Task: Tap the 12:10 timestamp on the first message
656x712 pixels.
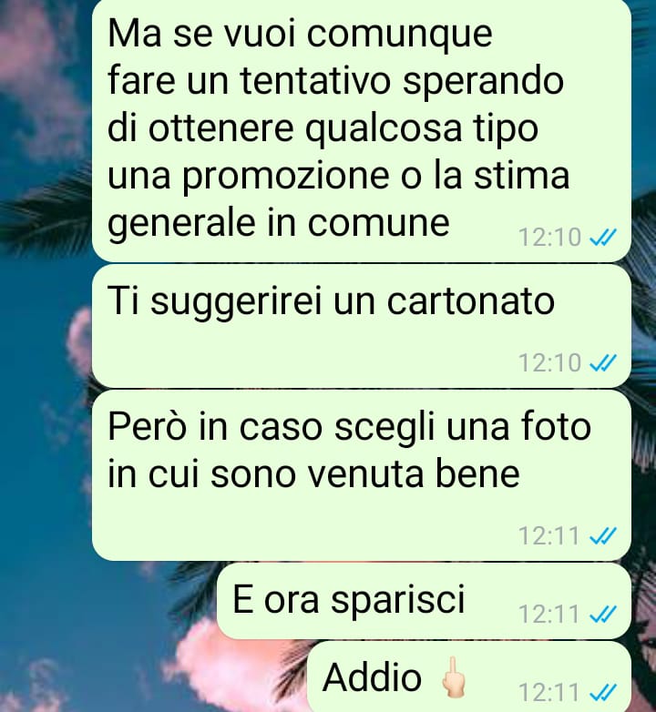Action: (549, 238)
